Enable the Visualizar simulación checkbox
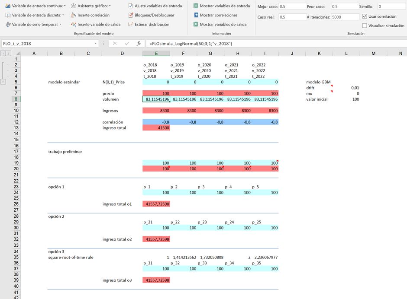407x299 pixels. pos(365,25)
